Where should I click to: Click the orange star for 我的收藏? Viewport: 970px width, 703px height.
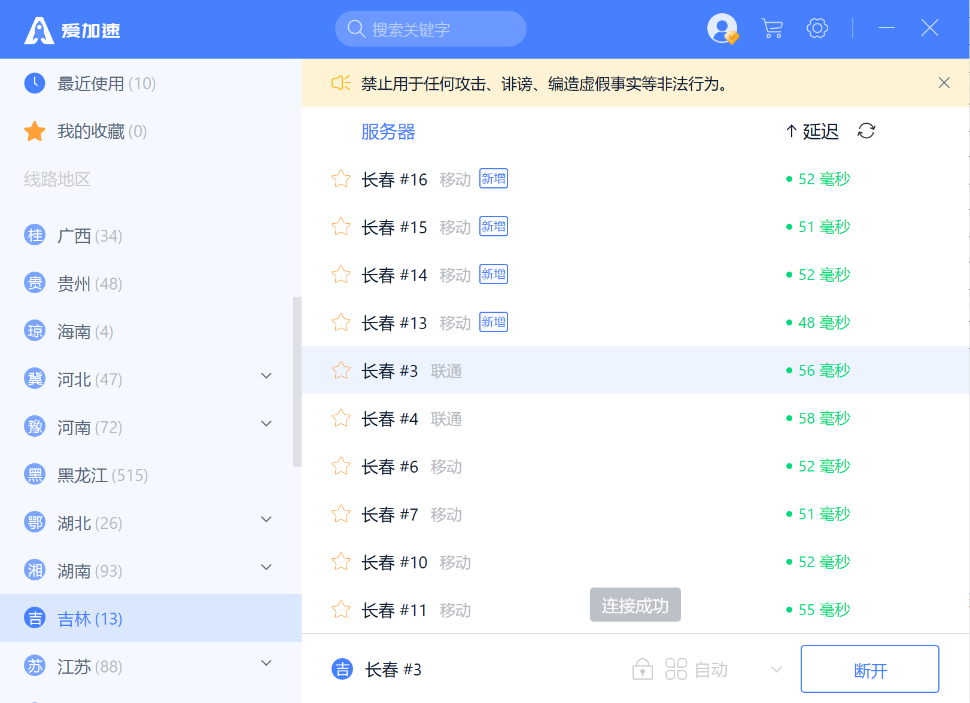(35, 131)
